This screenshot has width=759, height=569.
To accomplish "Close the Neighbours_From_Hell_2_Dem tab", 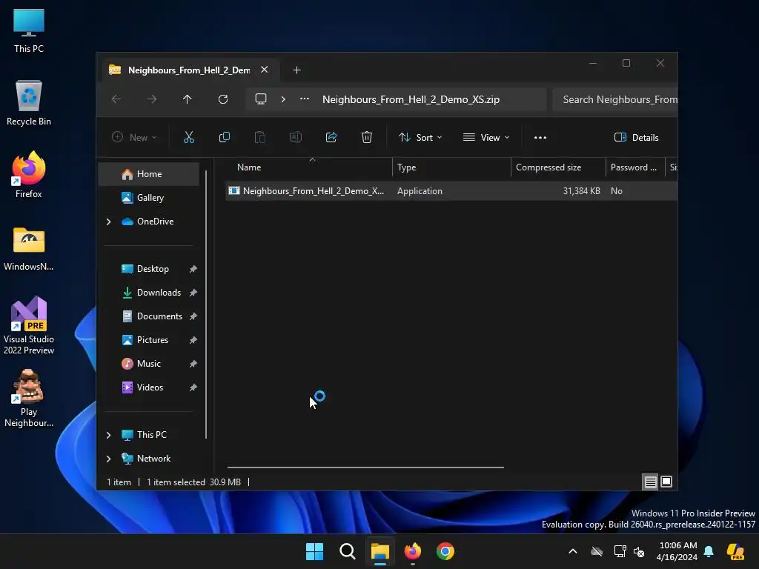I will point(265,70).
